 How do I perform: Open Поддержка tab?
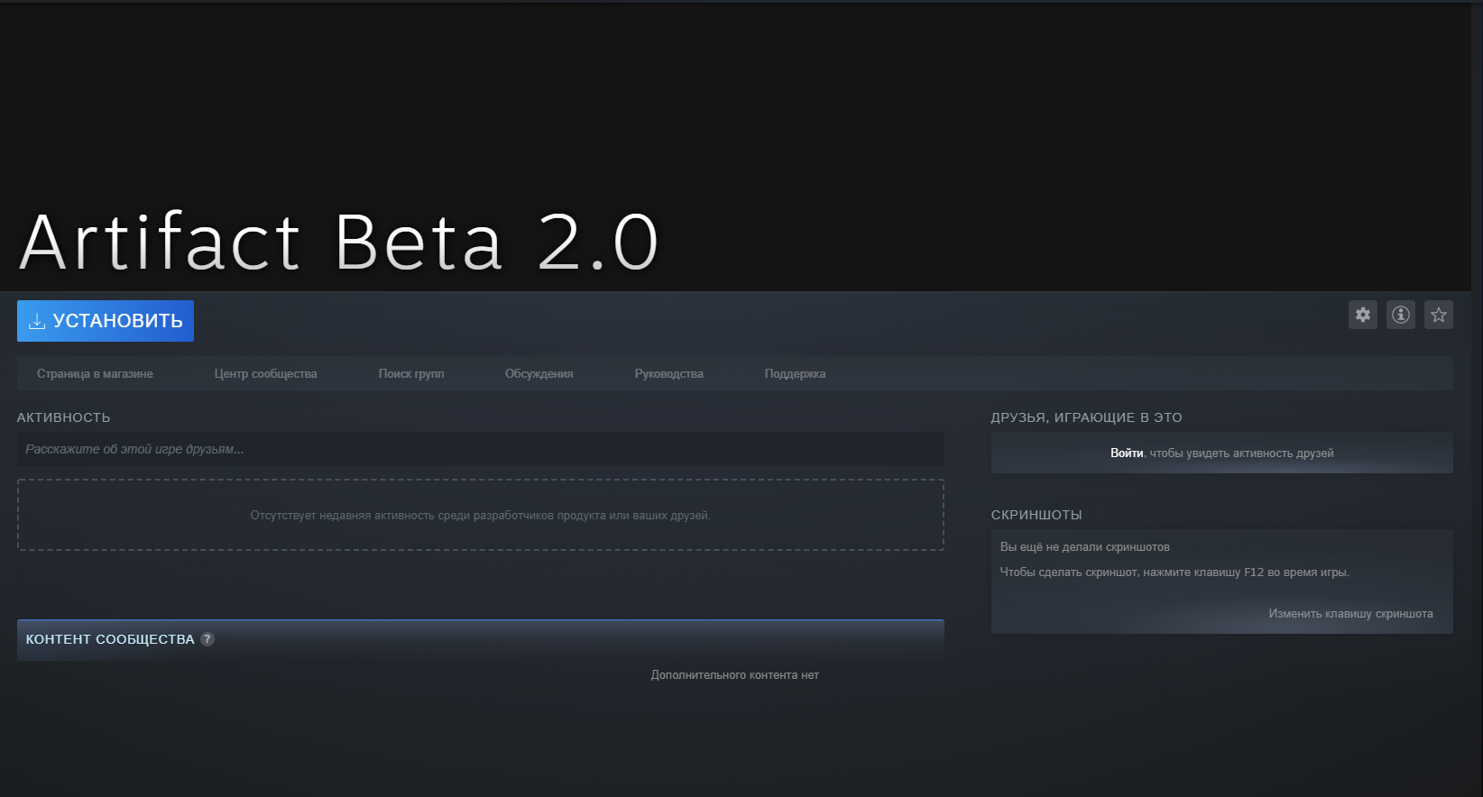[x=796, y=373]
